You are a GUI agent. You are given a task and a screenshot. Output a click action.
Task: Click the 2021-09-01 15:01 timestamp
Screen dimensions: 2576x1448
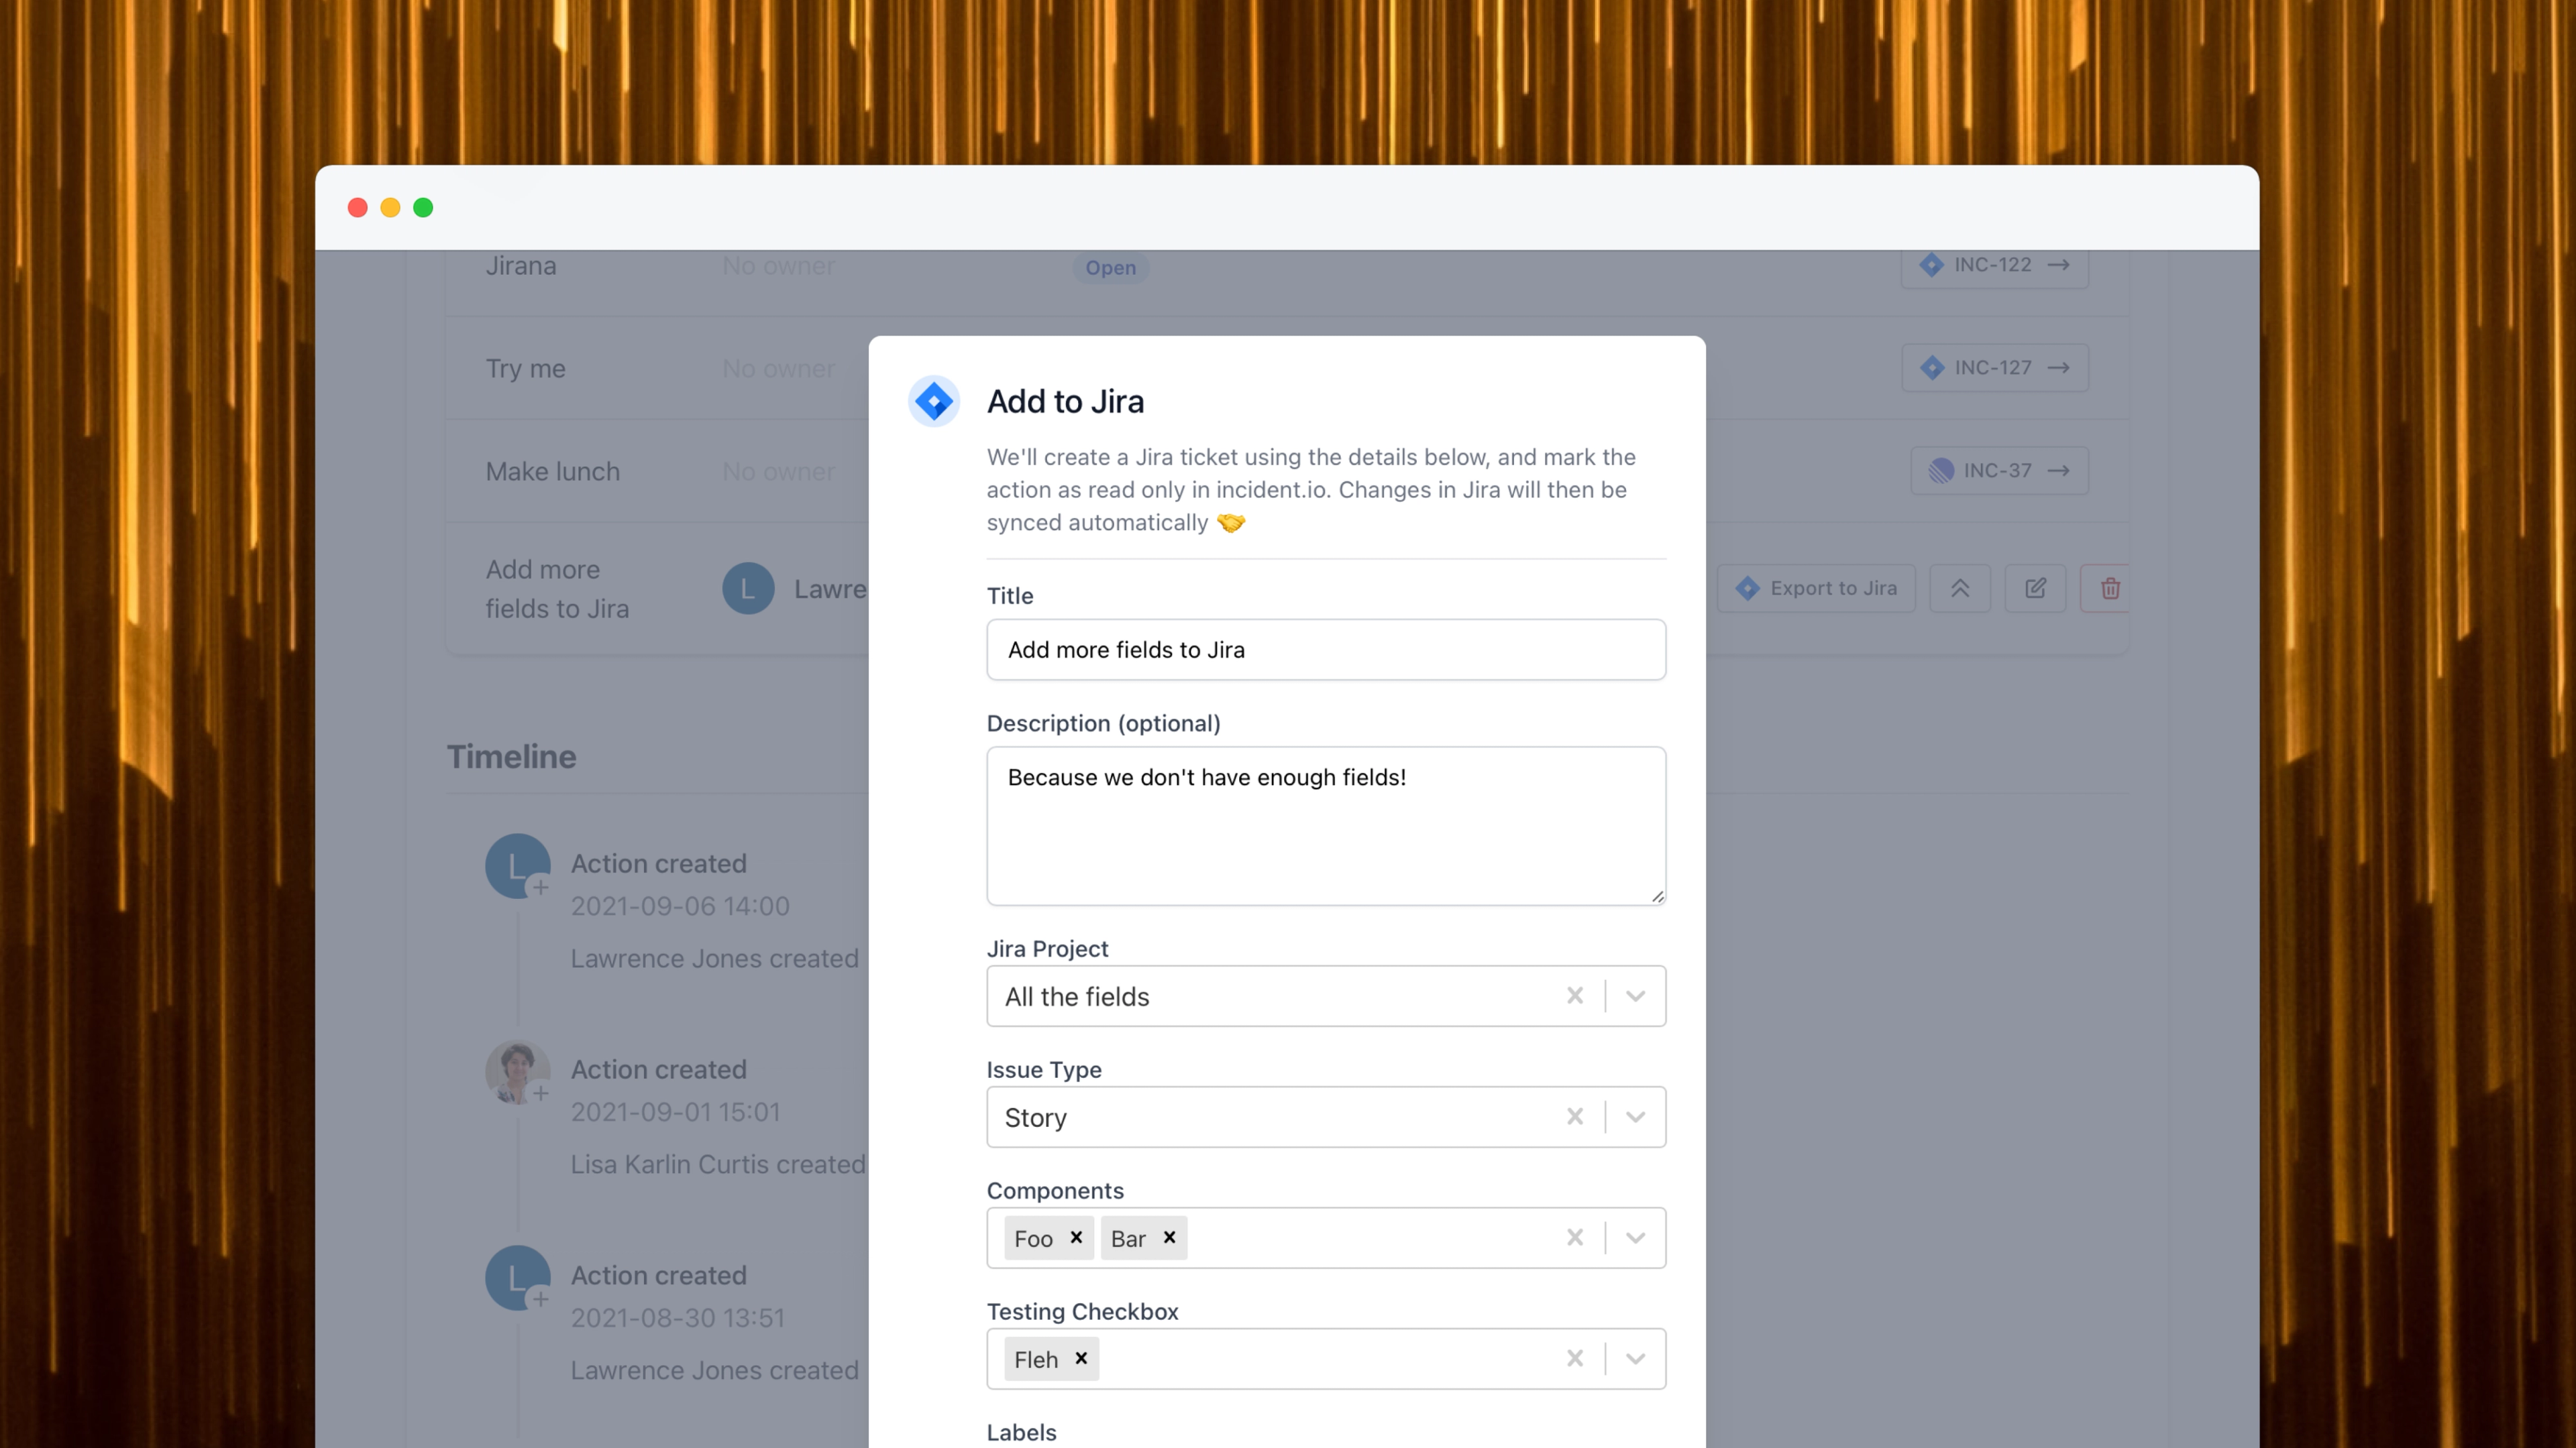pyautogui.click(x=675, y=1112)
